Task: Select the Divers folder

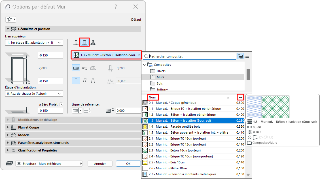Action: [158, 71]
